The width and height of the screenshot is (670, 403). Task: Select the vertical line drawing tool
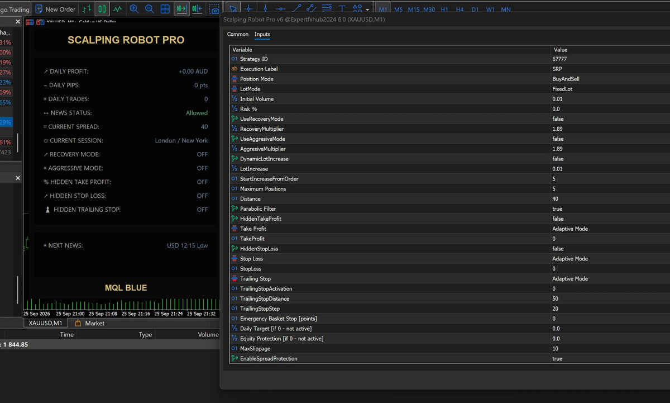[x=265, y=9]
